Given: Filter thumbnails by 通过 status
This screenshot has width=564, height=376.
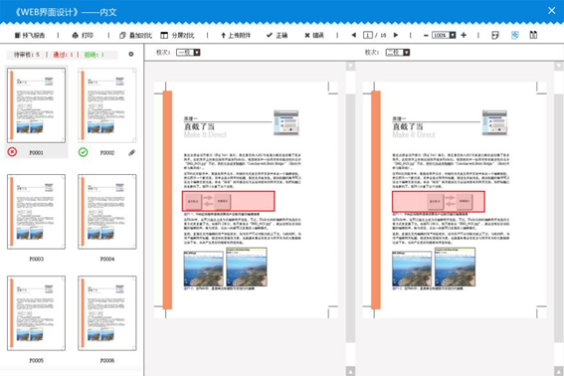Looking at the screenshot, I should click(x=63, y=55).
